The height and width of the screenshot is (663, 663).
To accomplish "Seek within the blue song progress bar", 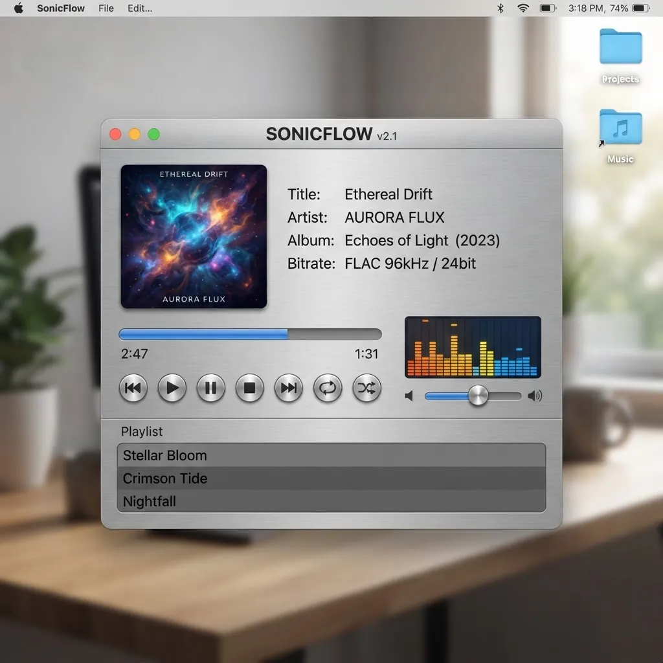I will click(251, 334).
